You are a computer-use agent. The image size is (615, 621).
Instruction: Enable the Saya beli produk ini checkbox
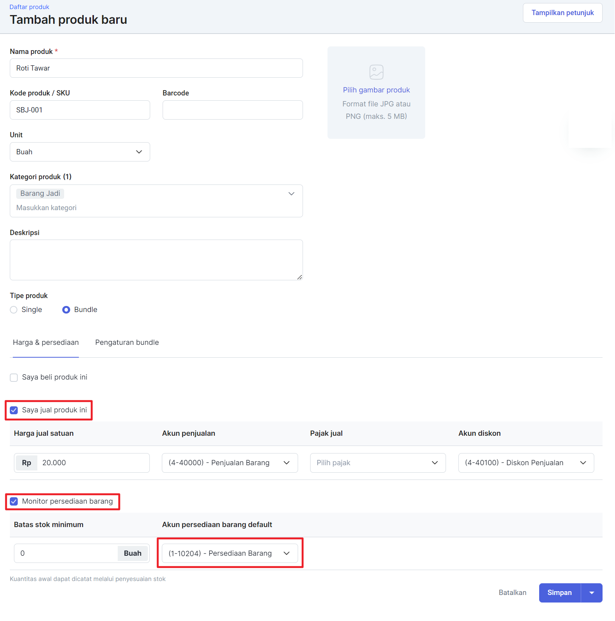14,378
